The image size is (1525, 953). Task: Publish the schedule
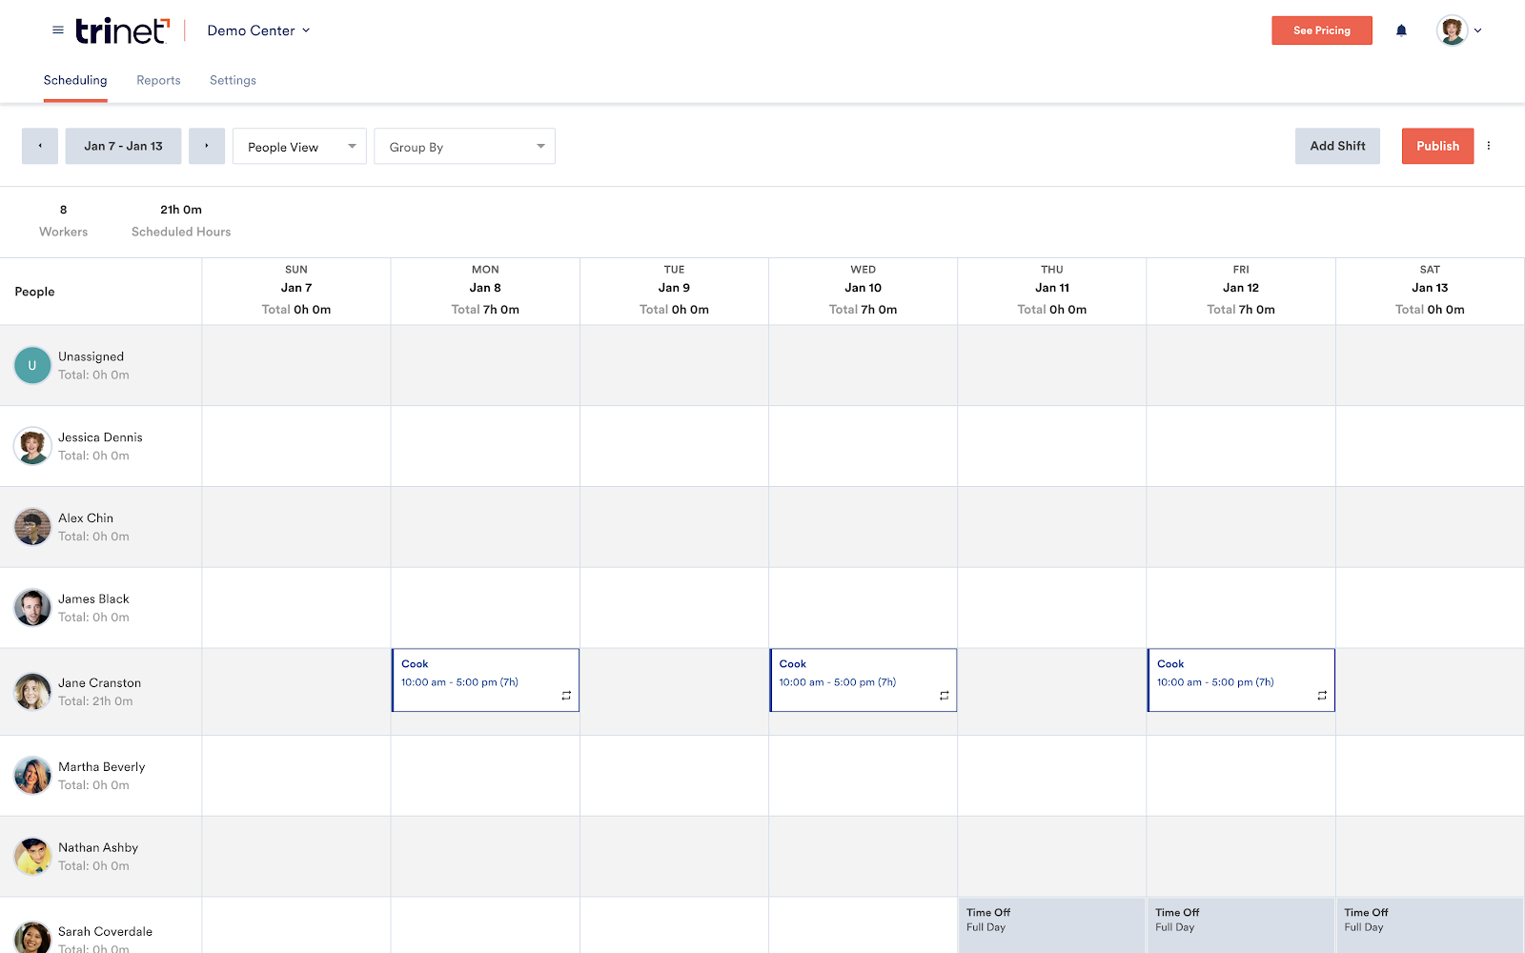1437,146
